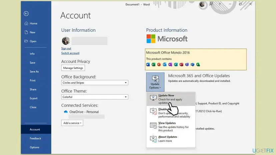This screenshot has width=276, height=155.
Task: Open the feedback person icon in title bar
Action: 211,4
